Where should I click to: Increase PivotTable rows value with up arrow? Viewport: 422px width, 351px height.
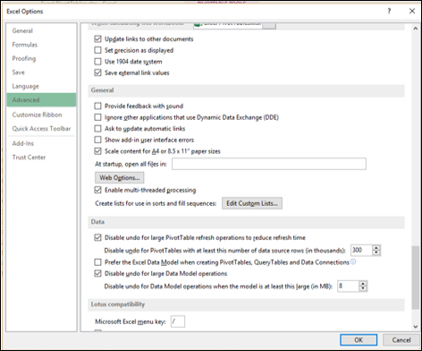376,248
